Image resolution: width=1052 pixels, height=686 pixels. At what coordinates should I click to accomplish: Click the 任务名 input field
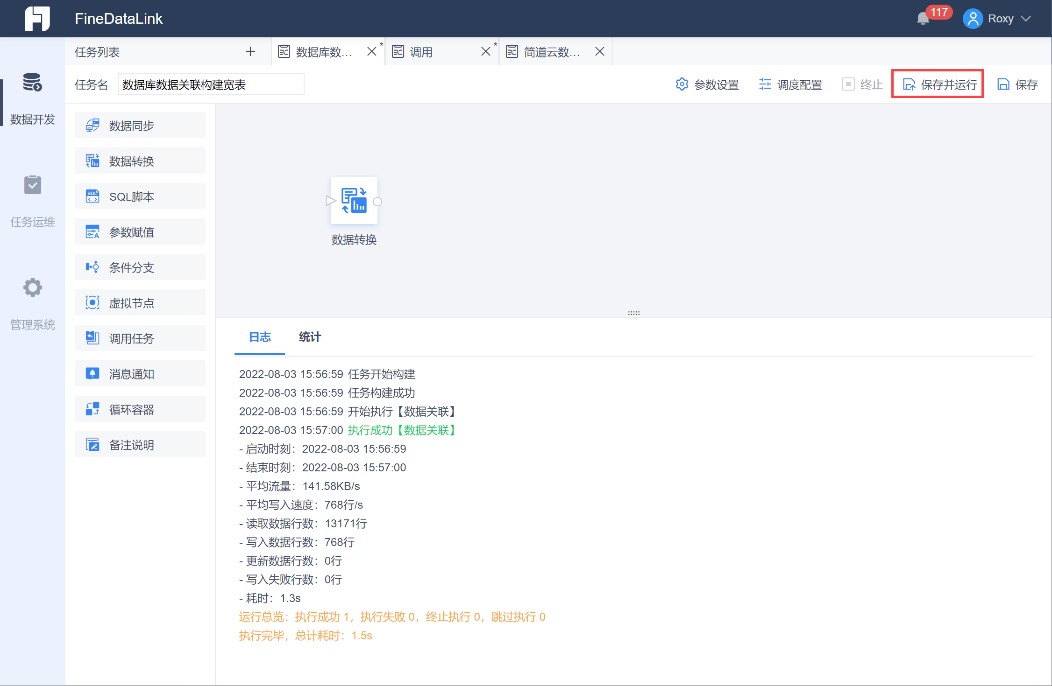[211, 84]
